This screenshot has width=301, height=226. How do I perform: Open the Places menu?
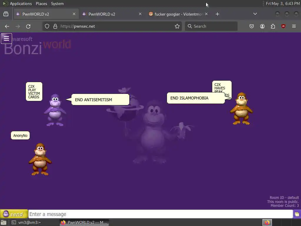click(41, 4)
